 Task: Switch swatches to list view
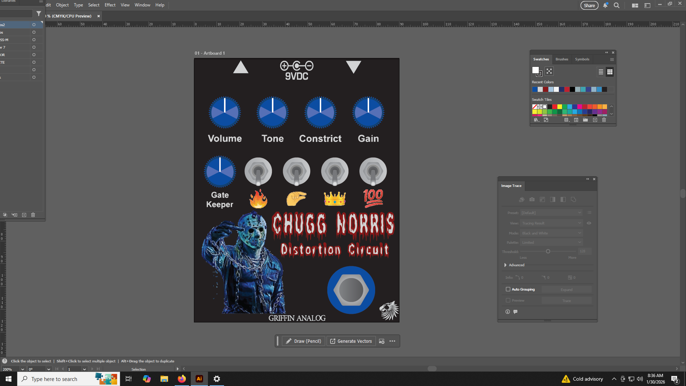[x=601, y=72]
